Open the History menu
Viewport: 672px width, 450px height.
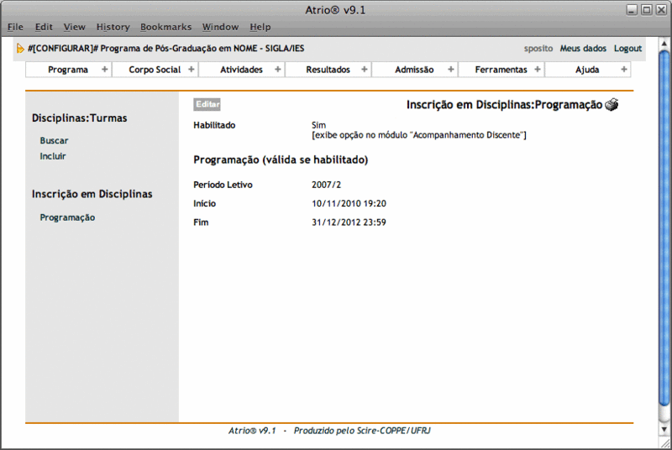(113, 27)
